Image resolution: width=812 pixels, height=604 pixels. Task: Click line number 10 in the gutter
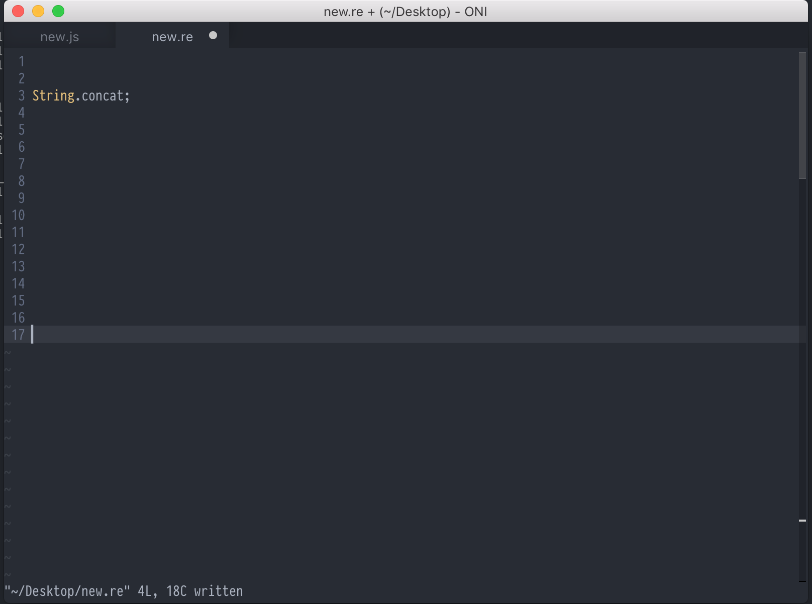point(18,215)
